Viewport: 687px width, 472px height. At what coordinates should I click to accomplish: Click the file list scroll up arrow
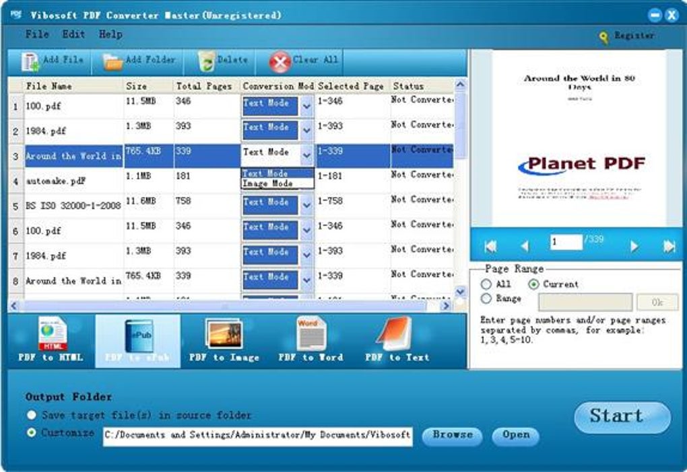(x=461, y=85)
